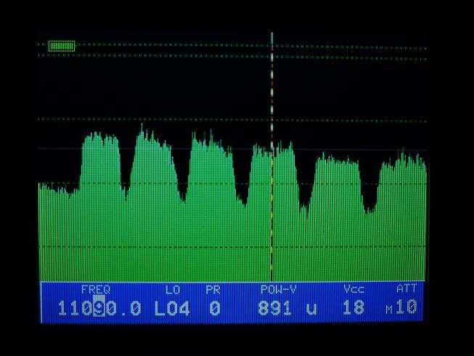Image resolution: width=474 pixels, height=356 pixels.
Task: Select the POW-V reading 891 u
Action: click(287, 308)
